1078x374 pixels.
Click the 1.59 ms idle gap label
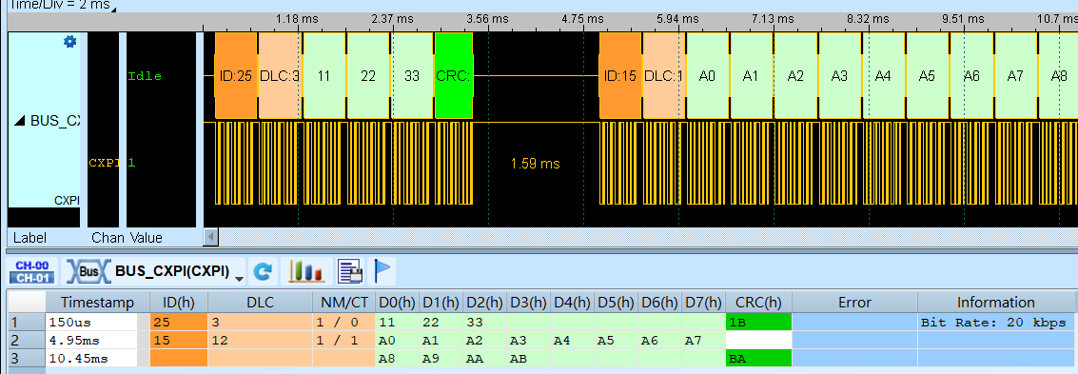click(x=535, y=164)
